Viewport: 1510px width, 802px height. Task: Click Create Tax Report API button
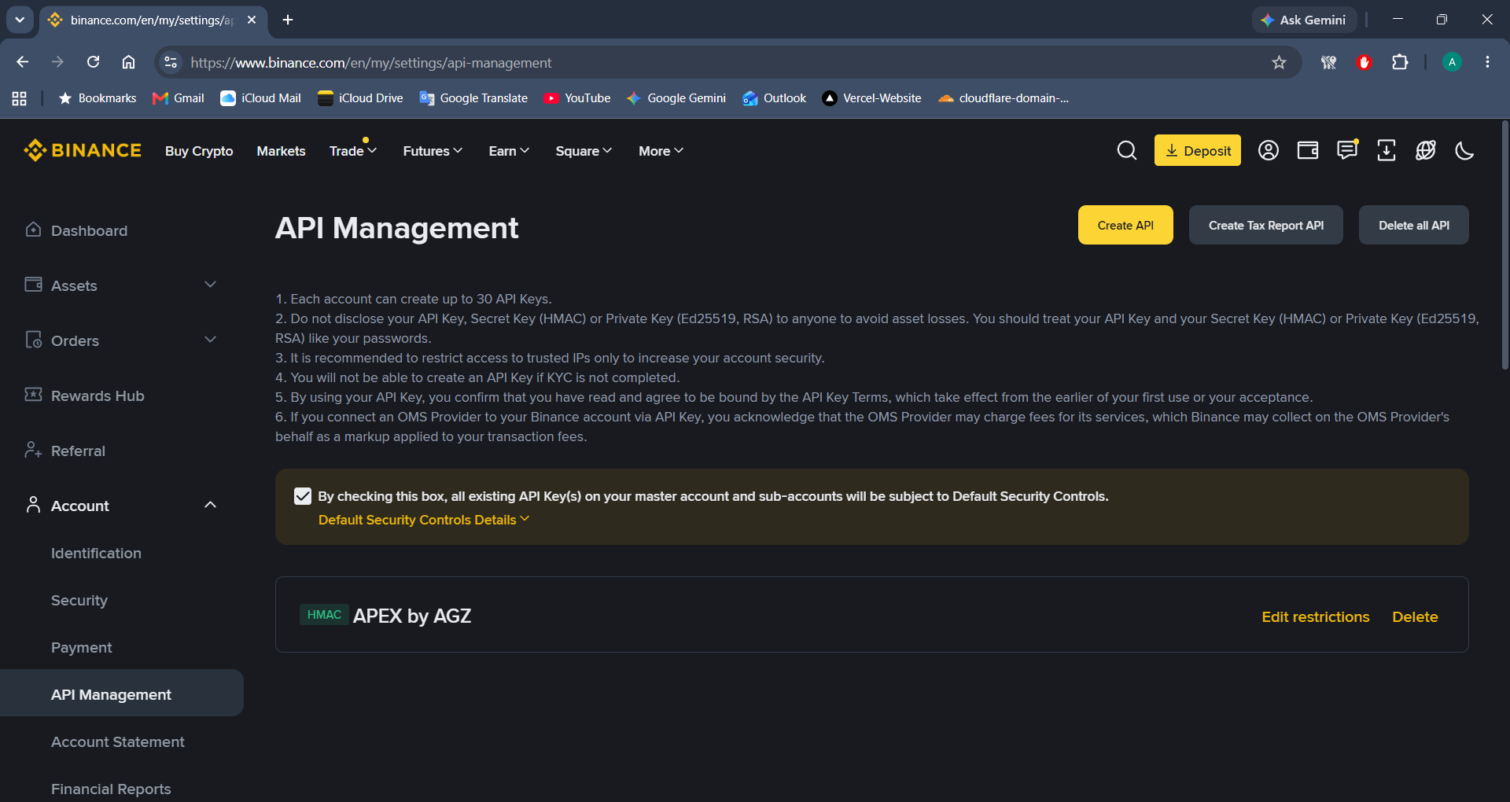point(1266,225)
